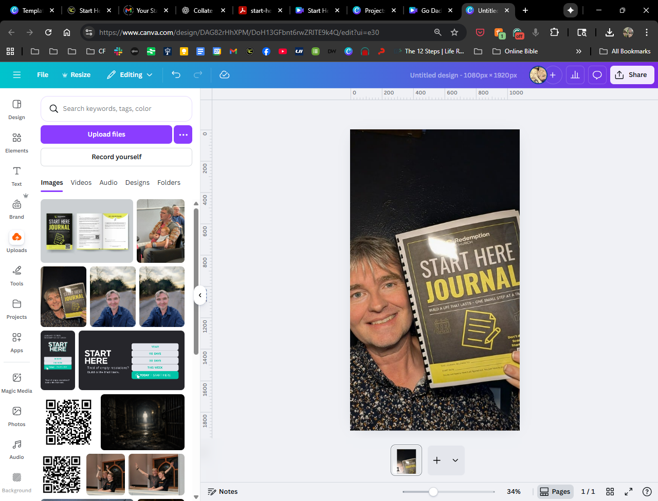Open the add page options chevron
Image resolution: width=658 pixels, height=501 pixels.
[455, 460]
